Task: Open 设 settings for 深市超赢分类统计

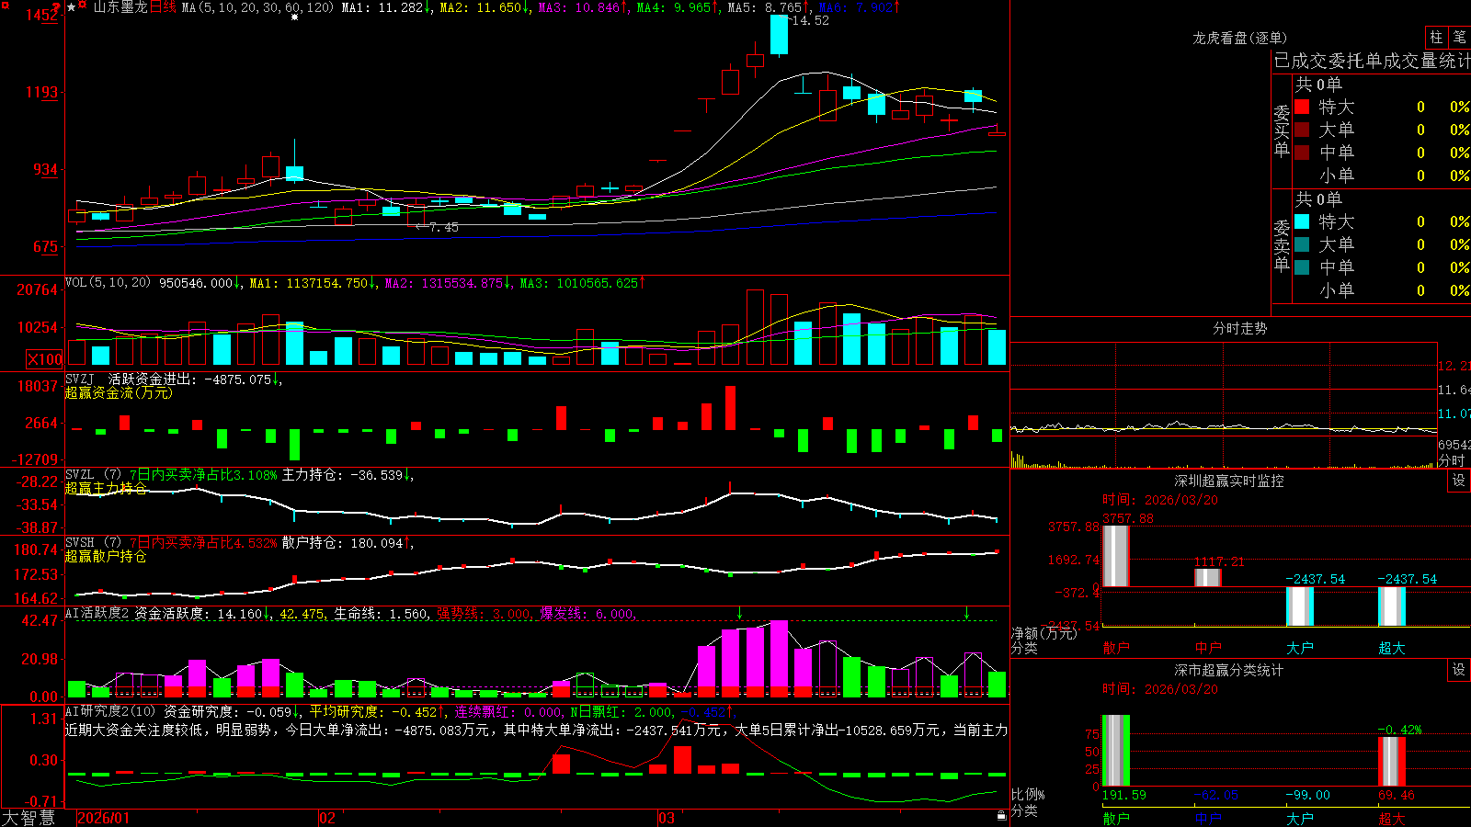Action: pos(1459,670)
